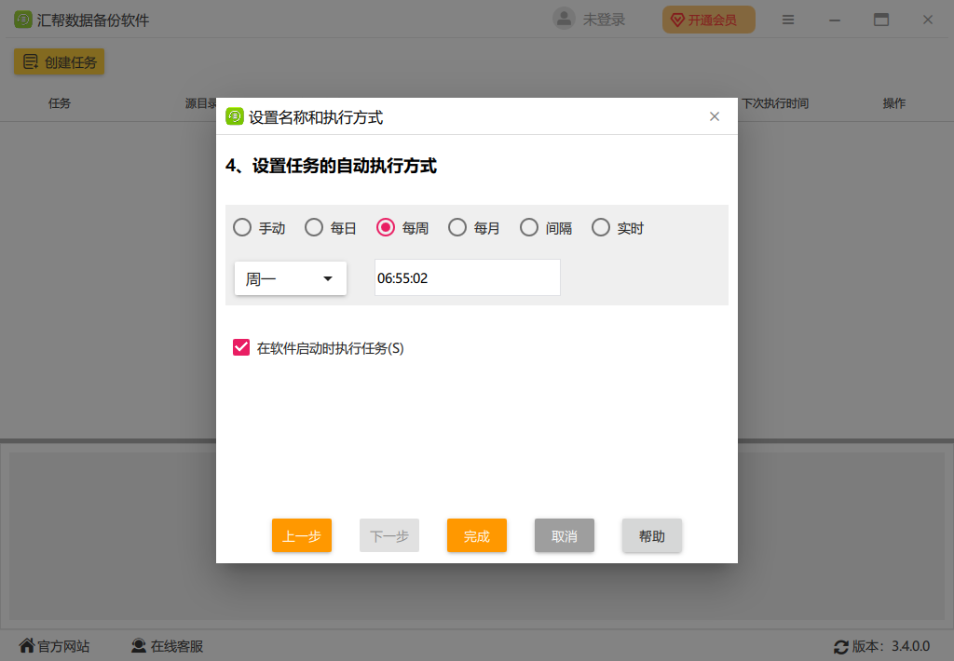This screenshot has width=954, height=661.
Task: Select the 实时 execution mode
Action: (601, 227)
